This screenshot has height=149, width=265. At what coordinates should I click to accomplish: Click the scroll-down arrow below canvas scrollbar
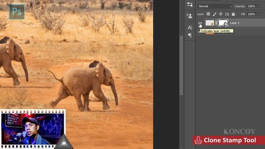(x=181, y=147)
